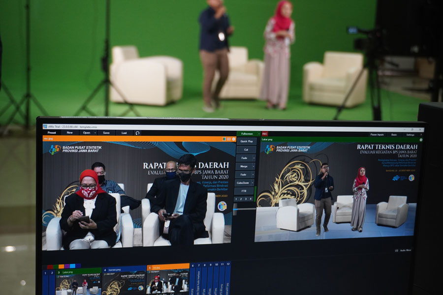Click the settings cog on the rec.jpg preview header

pyautogui.click(x=233, y=139)
